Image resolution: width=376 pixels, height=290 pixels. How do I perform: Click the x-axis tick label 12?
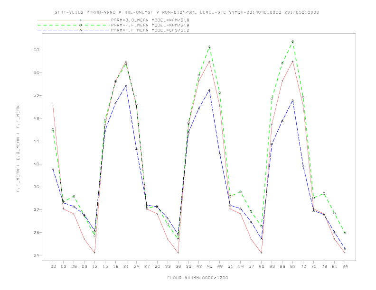95,266
